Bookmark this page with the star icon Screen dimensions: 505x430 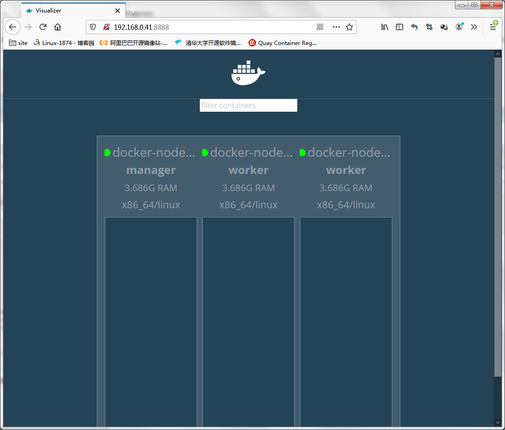pyautogui.click(x=349, y=27)
